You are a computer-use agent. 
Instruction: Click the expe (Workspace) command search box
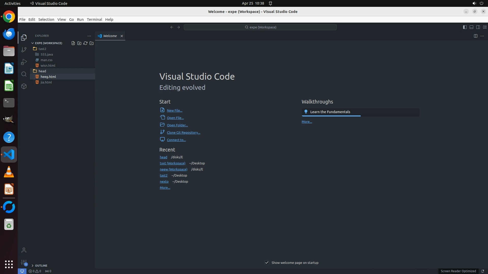pos(260,27)
